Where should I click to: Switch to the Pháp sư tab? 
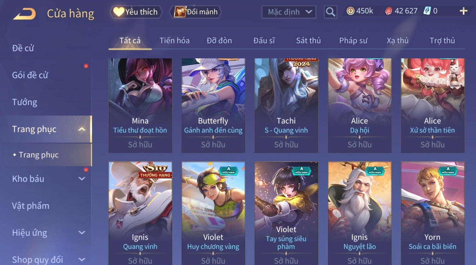(353, 41)
